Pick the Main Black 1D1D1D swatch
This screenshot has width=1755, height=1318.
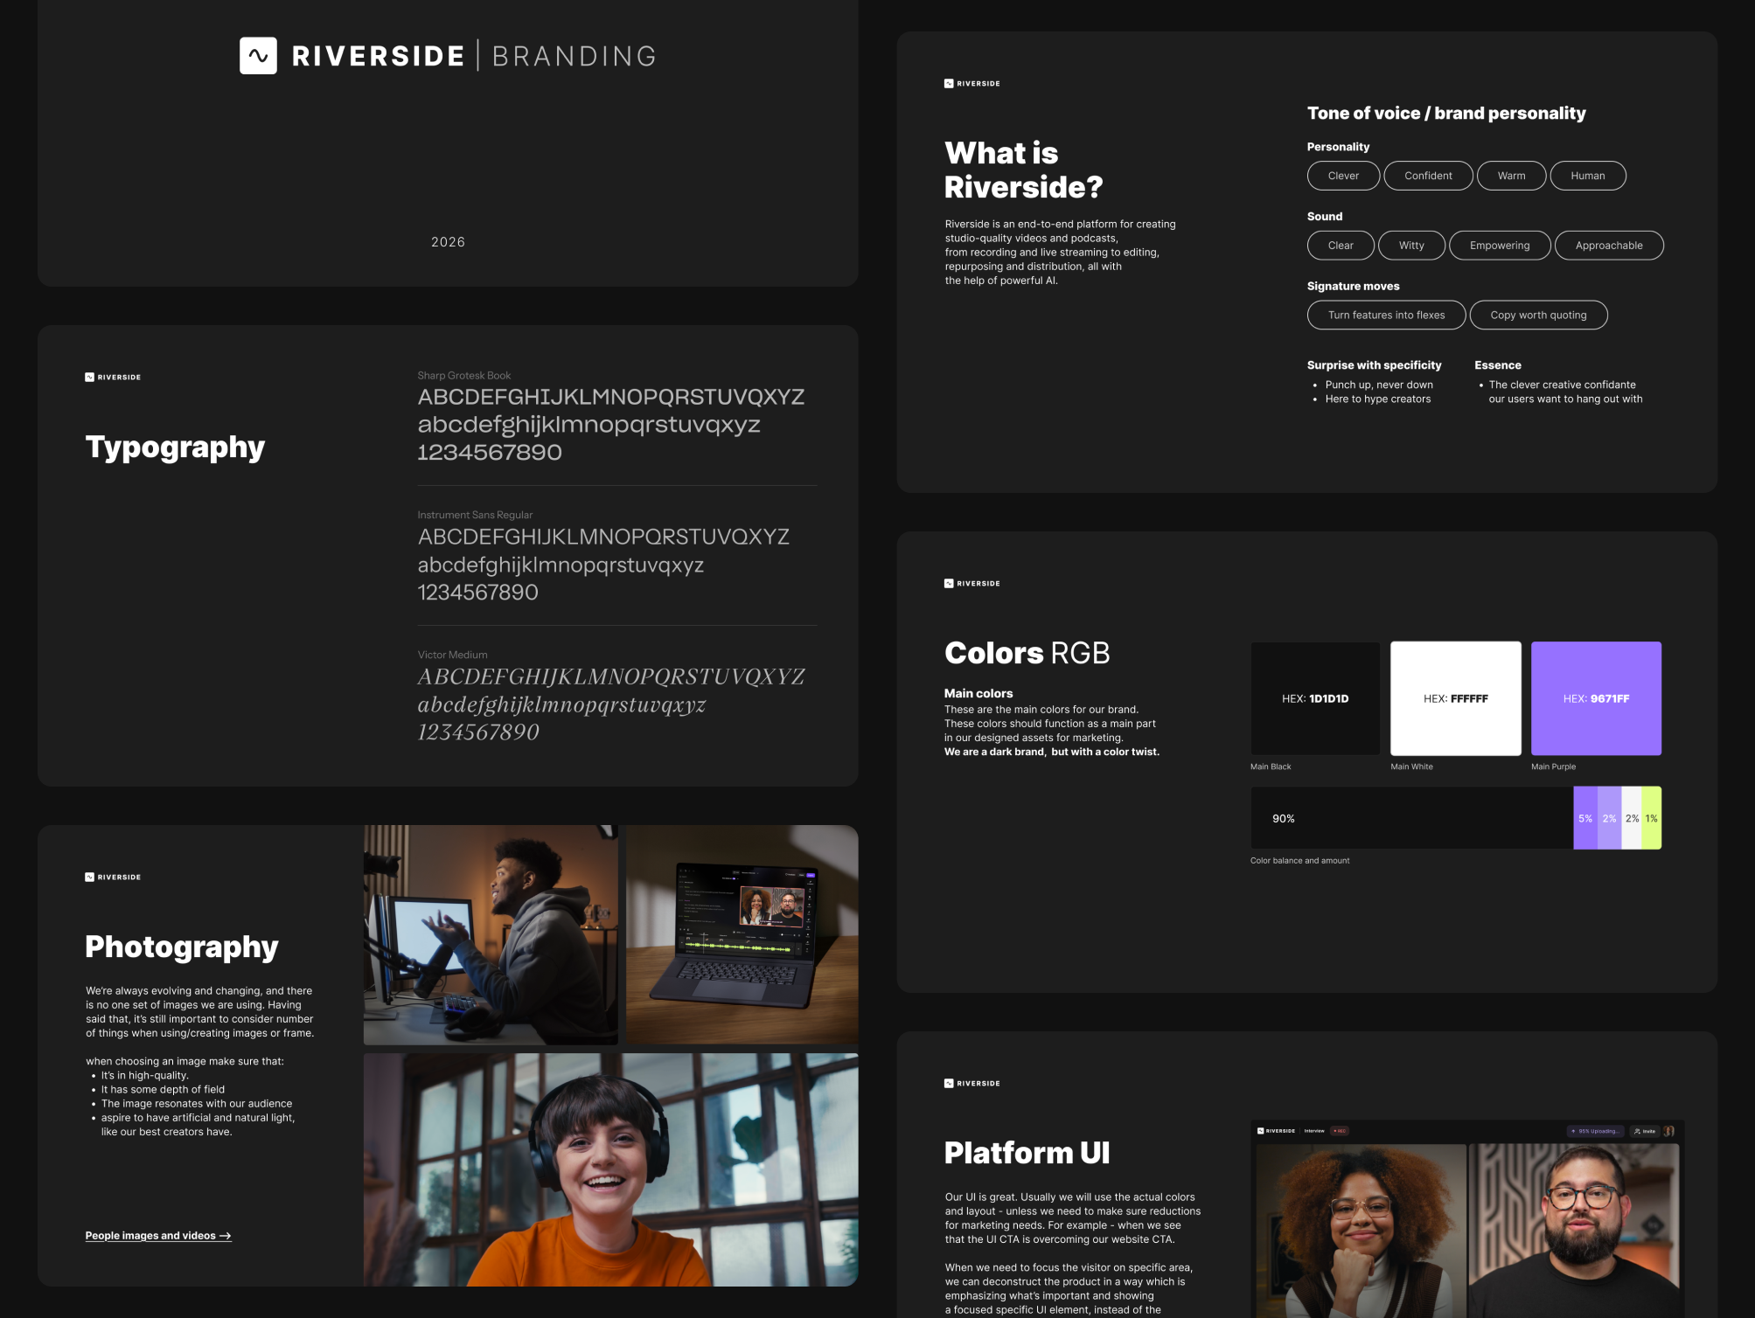(1315, 698)
